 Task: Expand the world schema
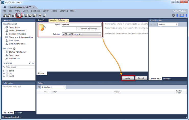pyautogui.click(x=4, y=76)
